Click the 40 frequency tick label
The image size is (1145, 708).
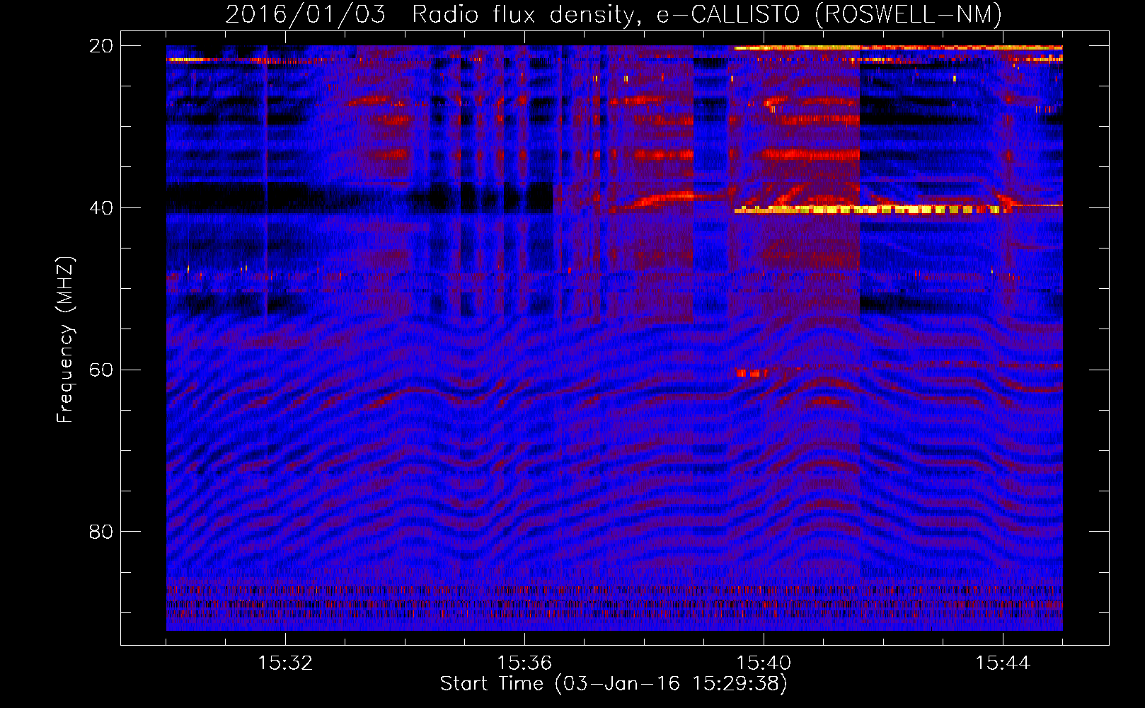pos(100,208)
